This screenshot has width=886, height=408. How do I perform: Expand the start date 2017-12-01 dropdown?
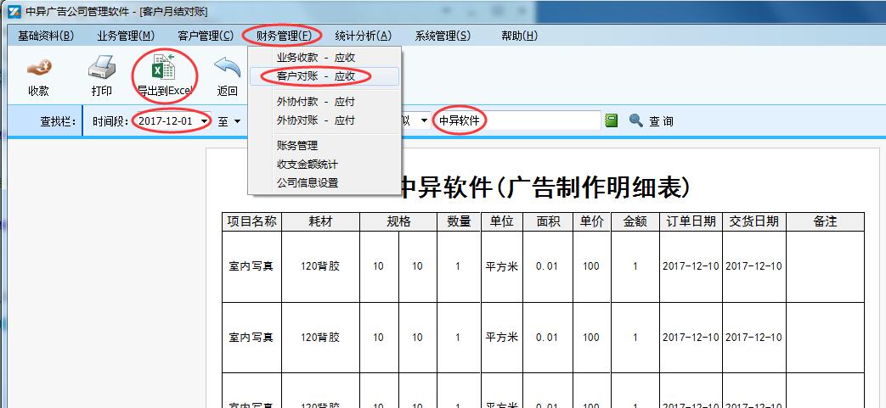(x=203, y=120)
